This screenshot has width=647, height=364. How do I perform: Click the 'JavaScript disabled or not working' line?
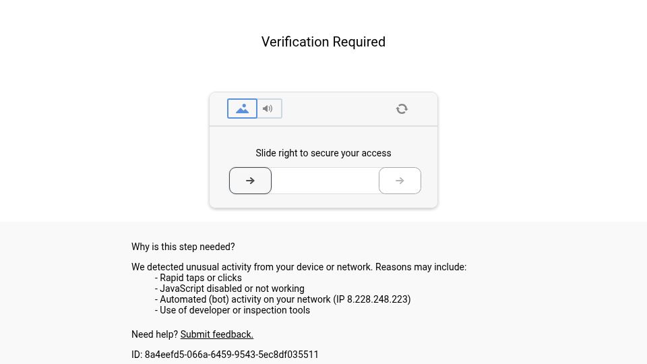(230, 289)
